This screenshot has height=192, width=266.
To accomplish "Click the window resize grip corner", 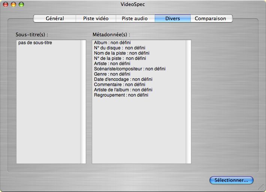I will (x=261, y=187).
